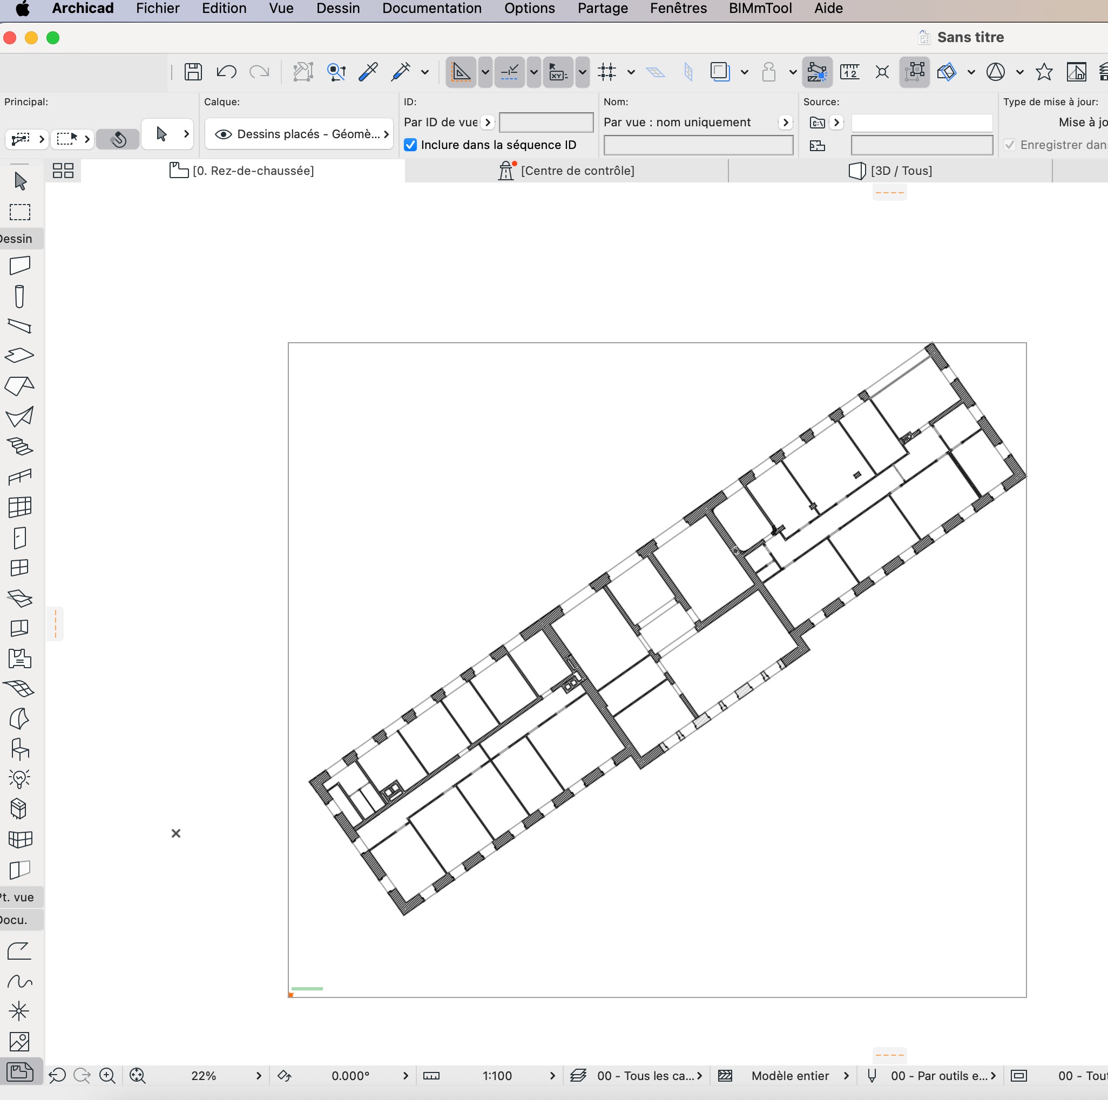Select the Roof tool
Screen dimensions: 1108x1100
pyautogui.click(x=19, y=386)
